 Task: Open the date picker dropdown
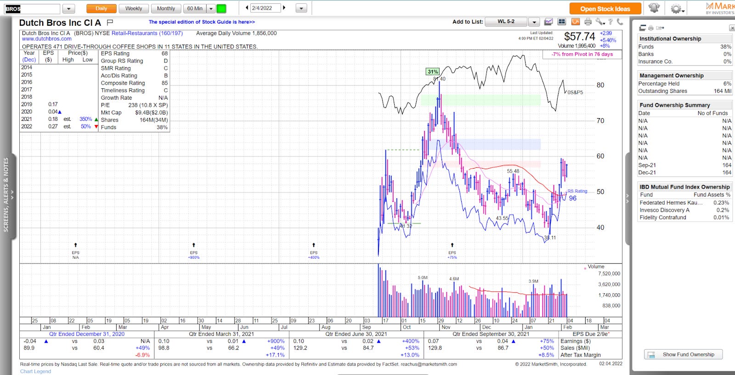click(301, 8)
